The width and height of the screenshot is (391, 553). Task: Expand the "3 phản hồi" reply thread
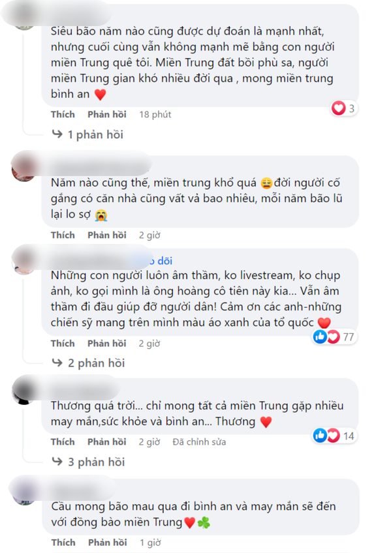[x=97, y=462]
